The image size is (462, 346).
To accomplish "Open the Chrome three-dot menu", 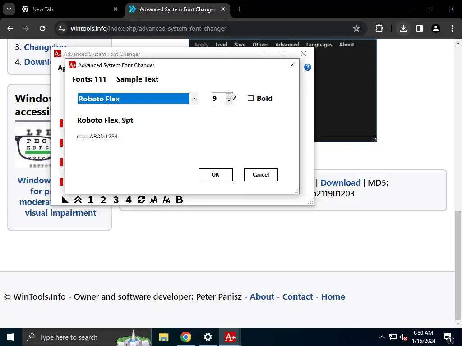I will click(x=452, y=28).
